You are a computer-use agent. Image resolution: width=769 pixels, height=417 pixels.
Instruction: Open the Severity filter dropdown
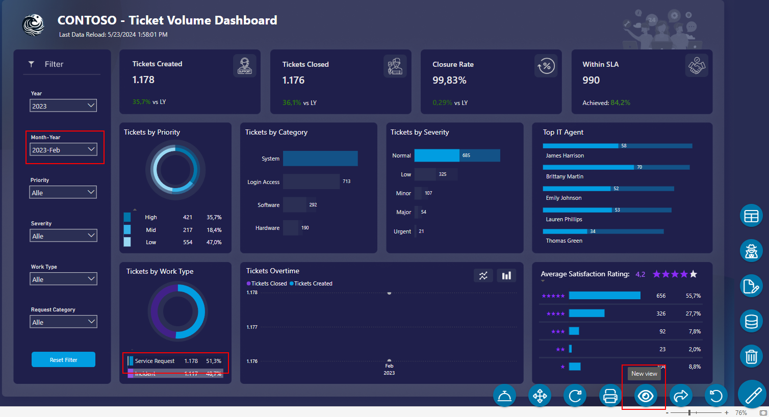coord(63,236)
